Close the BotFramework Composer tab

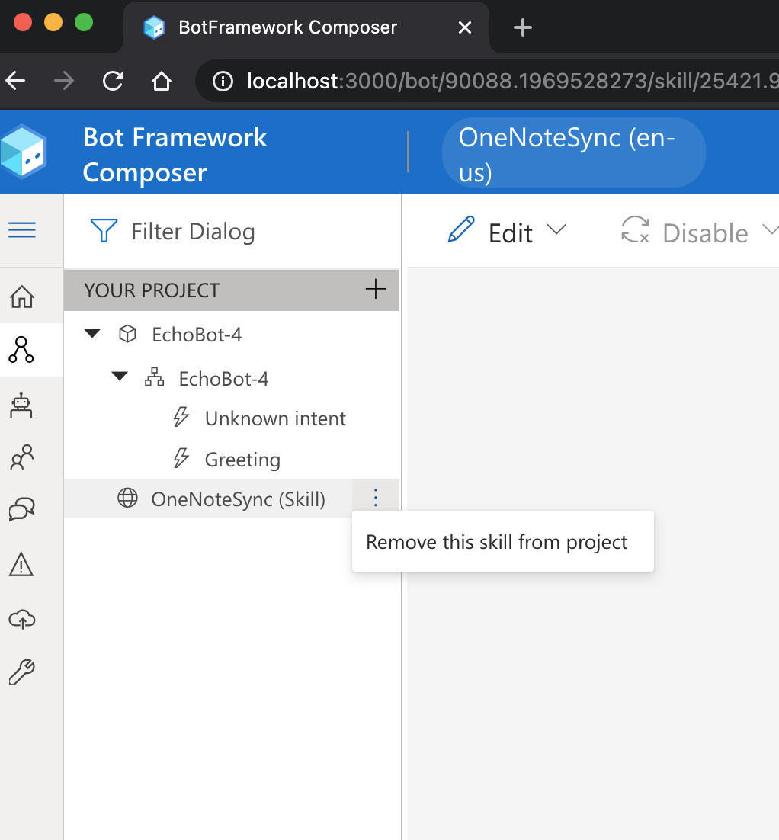click(465, 27)
